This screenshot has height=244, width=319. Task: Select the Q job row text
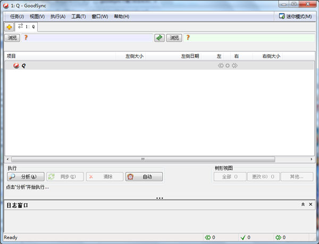23,66
